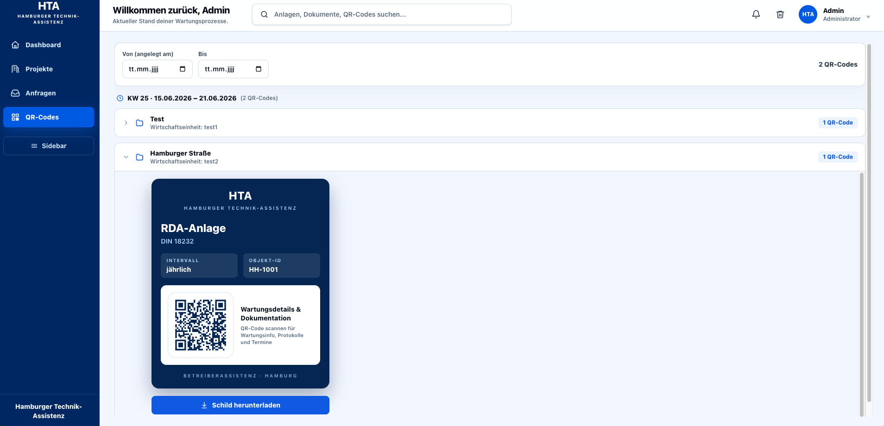Open the Admin account dropdown arrow
This screenshot has width=884, height=426.
pyautogui.click(x=868, y=17)
